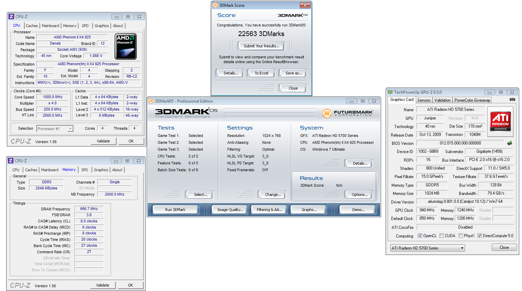Screen dimensions: 522x291
Task: Click the Run 3DMark button
Action: point(175,210)
